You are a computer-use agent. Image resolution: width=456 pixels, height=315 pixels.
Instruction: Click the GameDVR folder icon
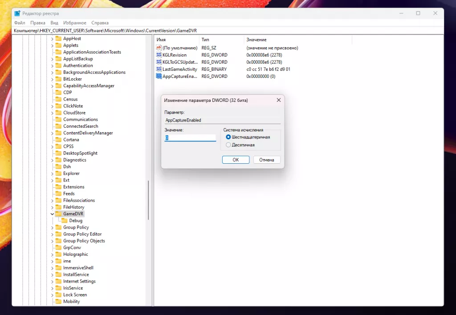pyautogui.click(x=58, y=214)
